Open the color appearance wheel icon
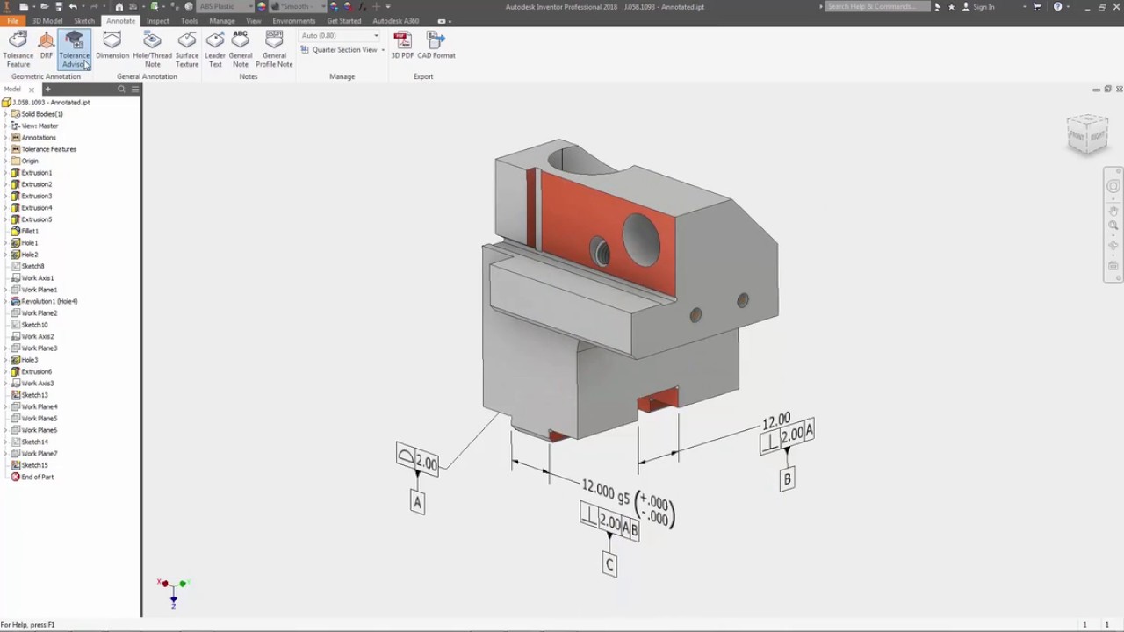 click(262, 6)
